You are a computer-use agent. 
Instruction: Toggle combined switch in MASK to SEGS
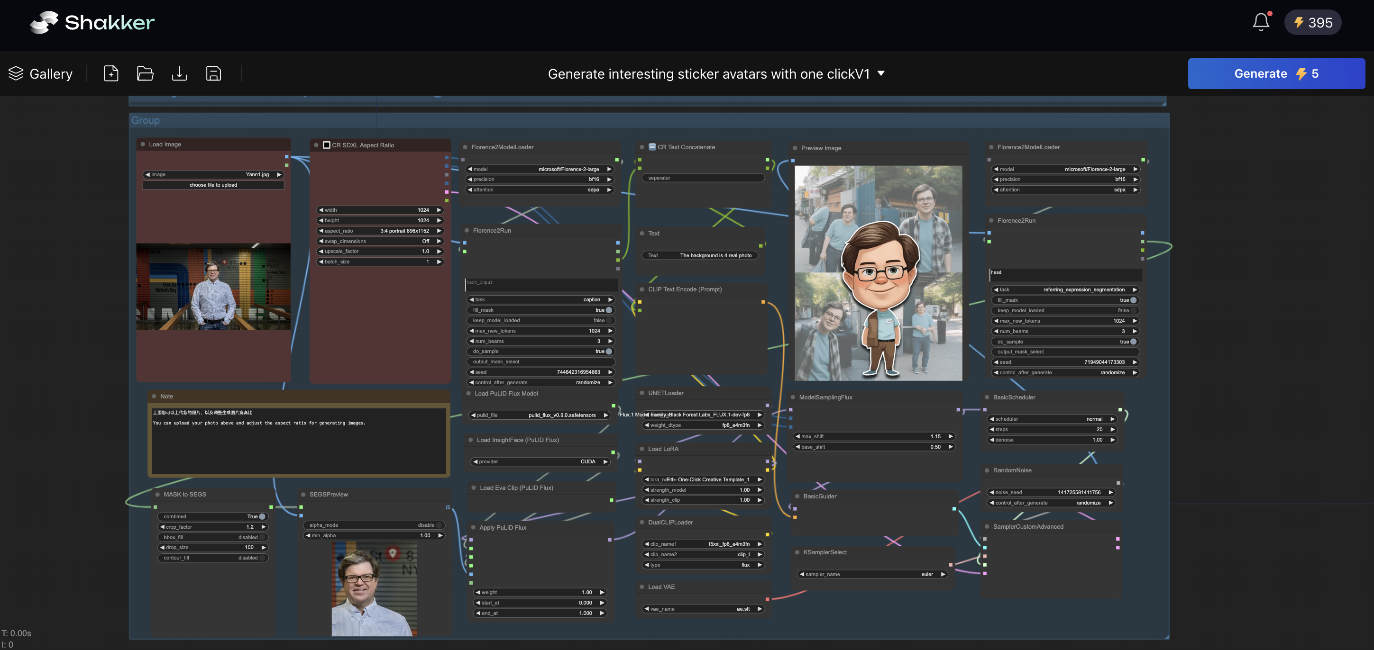262,516
